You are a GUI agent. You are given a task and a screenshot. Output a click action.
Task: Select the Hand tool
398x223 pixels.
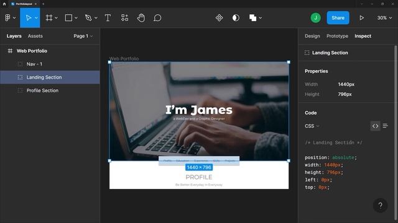coord(141,18)
